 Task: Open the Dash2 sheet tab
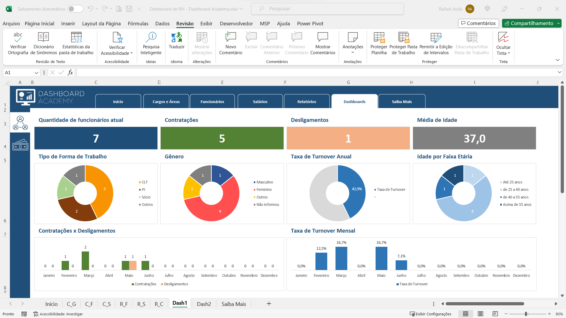coord(203,304)
